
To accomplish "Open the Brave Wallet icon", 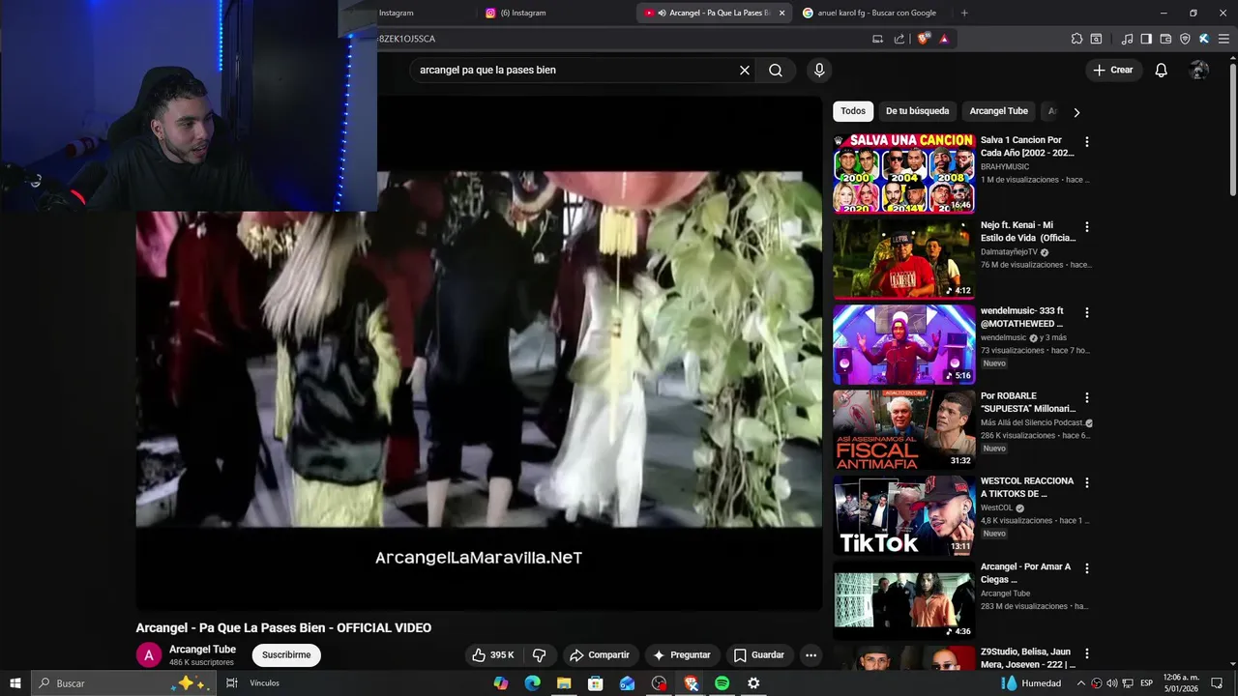I will pyautogui.click(x=1165, y=39).
